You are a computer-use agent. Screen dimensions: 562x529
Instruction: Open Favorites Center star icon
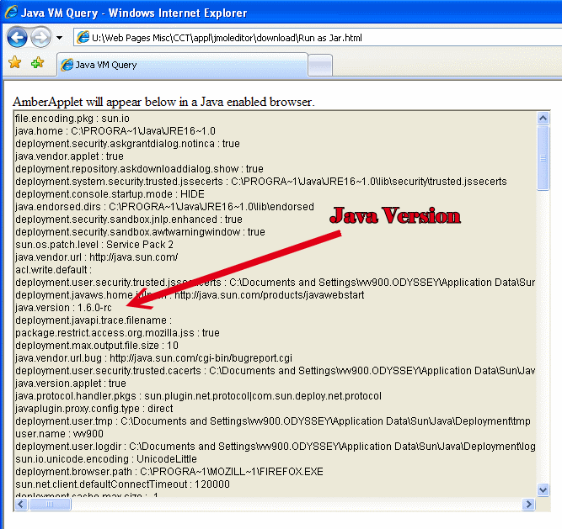[15, 62]
